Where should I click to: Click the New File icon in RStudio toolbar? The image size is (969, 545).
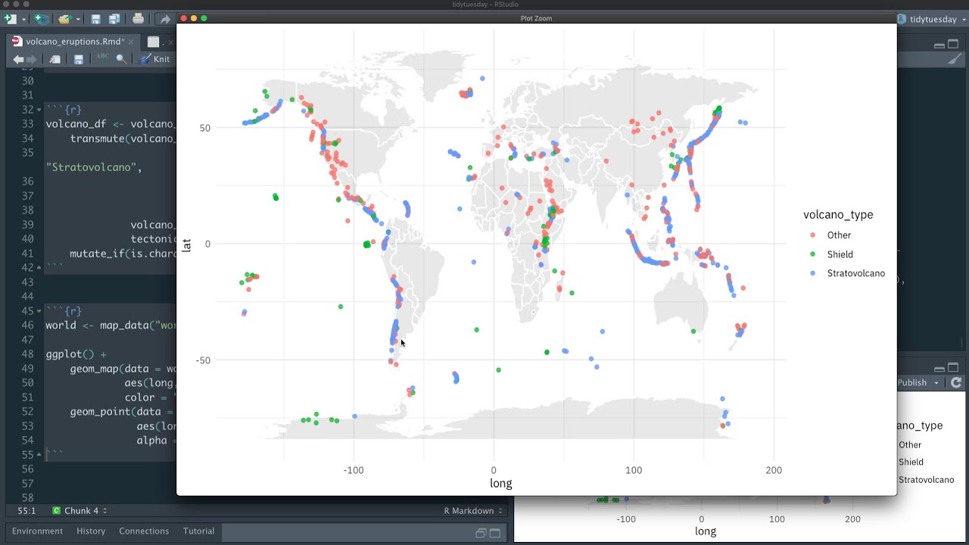pos(10,19)
